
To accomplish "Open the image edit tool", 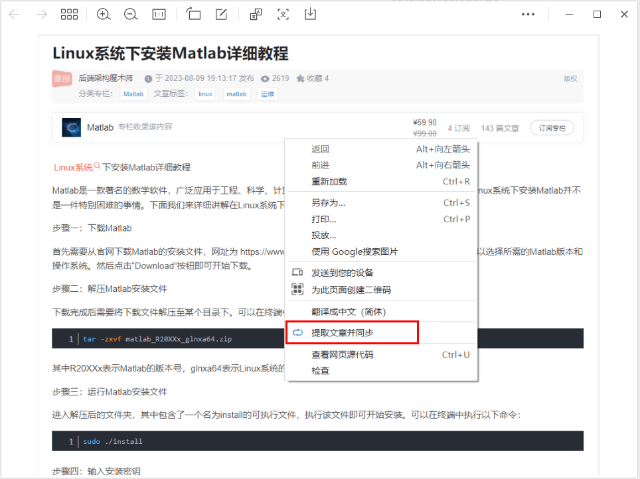I will pos(220,14).
